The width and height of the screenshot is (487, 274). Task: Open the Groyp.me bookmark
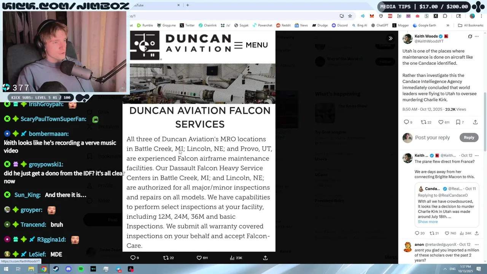tap(166, 25)
